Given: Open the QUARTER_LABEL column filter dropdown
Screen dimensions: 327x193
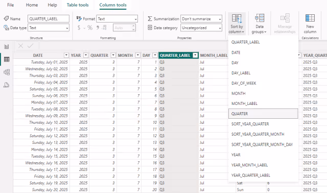Looking at the screenshot, I should coord(195,55).
